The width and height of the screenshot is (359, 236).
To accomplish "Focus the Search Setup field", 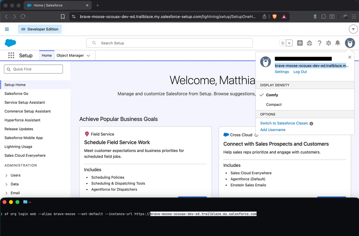I will 169,43.
